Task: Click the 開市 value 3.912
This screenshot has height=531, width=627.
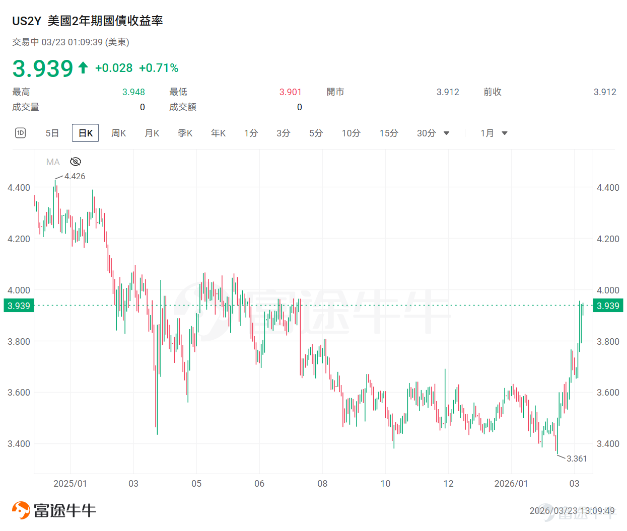Action: coord(448,92)
